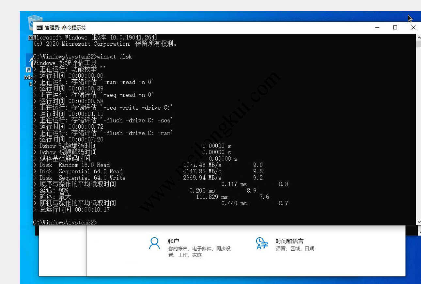The image size is (421, 284).
Task: Open the 帐户 settings category title
Action: [174, 241]
